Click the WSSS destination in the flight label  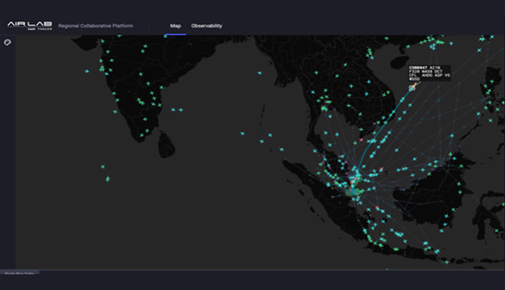tap(414, 79)
